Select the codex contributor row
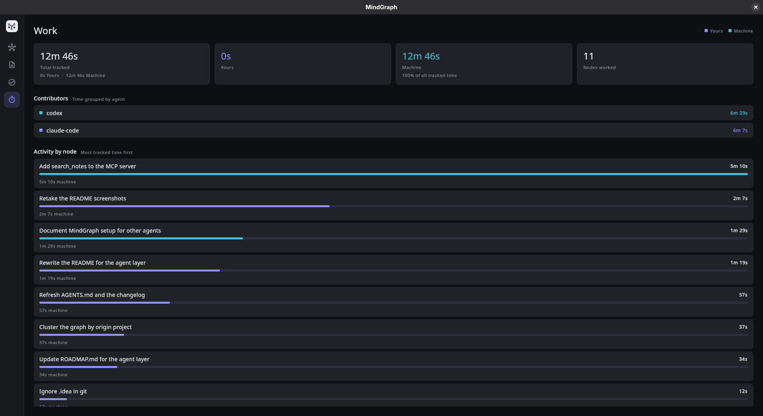 393,113
